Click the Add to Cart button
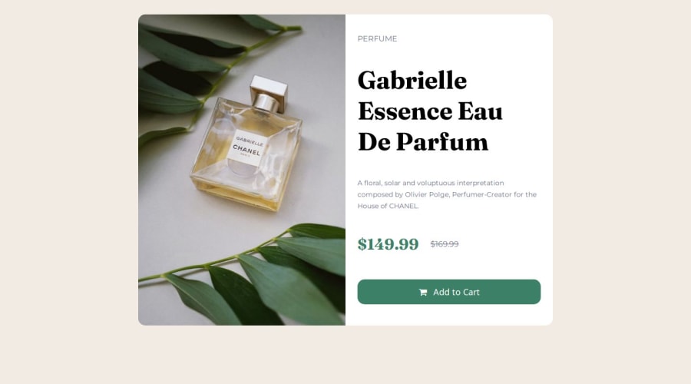The image size is (691, 384). pyautogui.click(x=448, y=292)
